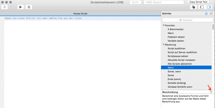The width and height of the screenshot is (215, 108).
Task: Click the duplicate script pages icon
Action: click(x=193, y=7)
